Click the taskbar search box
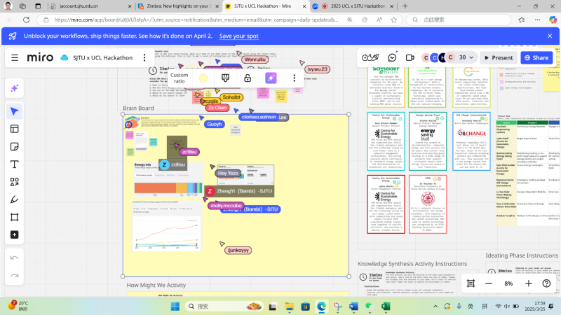Image resolution: width=561 pixels, height=315 pixels. [x=224, y=307]
